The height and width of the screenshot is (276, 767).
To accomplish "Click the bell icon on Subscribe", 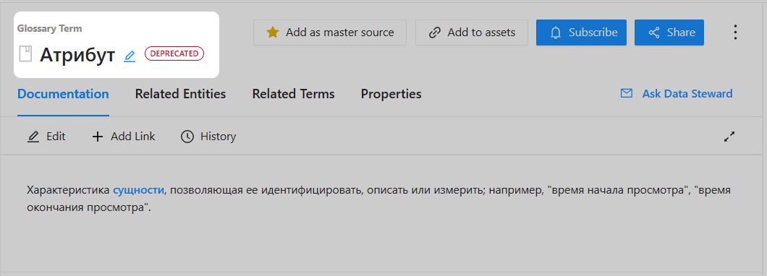I will 556,33.
